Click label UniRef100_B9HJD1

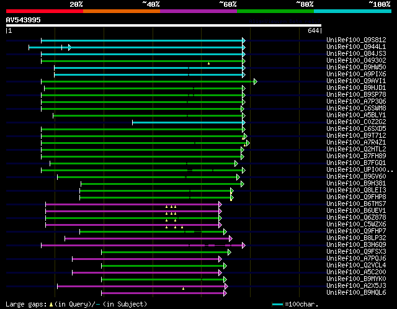tap(356, 87)
